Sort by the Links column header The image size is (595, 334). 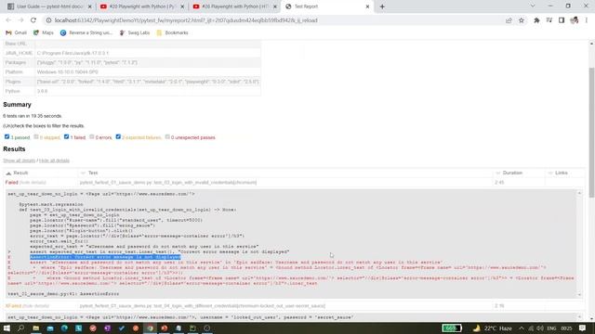(x=562, y=173)
